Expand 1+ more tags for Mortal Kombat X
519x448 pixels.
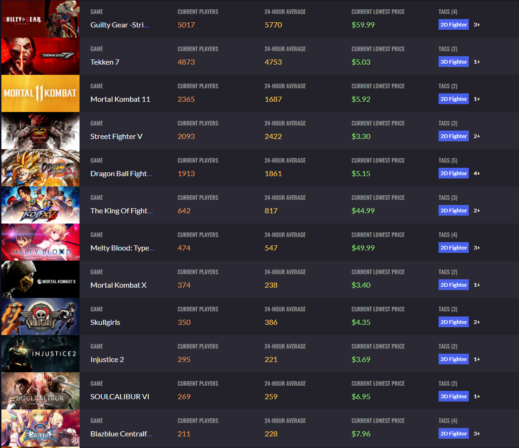pyautogui.click(x=477, y=285)
